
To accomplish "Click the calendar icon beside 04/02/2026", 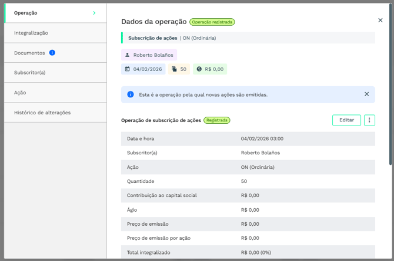I will 127,69.
